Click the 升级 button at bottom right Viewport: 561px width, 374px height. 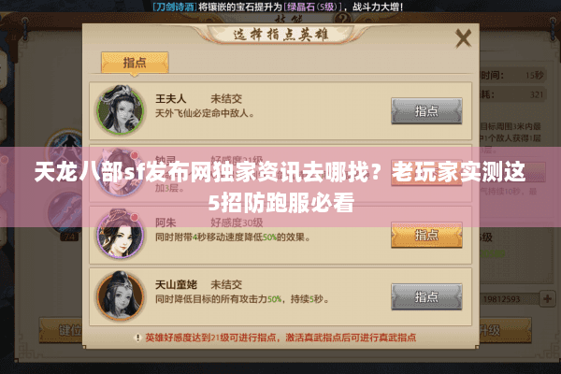coord(505,330)
